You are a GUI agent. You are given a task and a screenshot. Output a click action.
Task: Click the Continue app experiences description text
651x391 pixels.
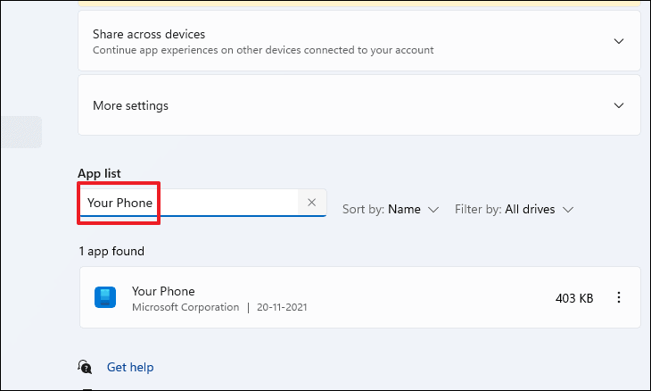click(x=263, y=50)
